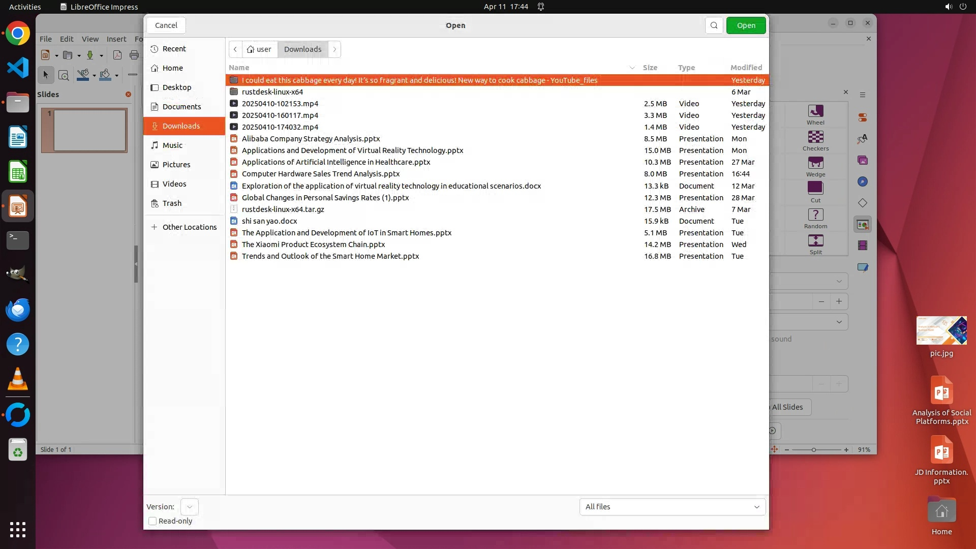Select the Random transition icon
The height and width of the screenshot is (549, 976).
(x=815, y=215)
